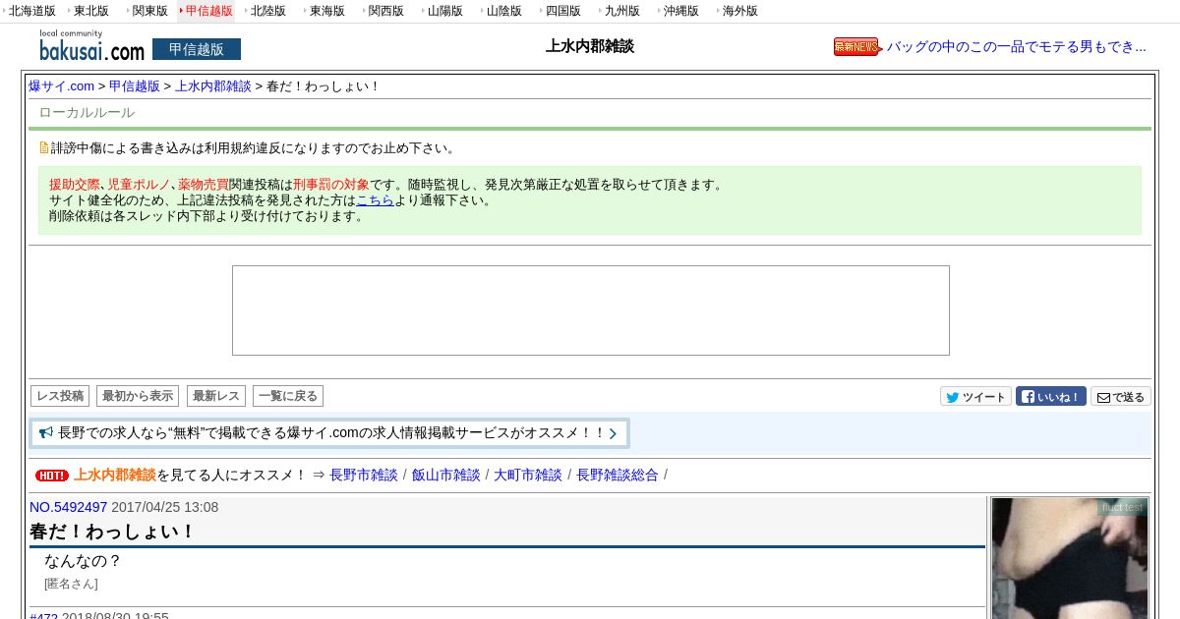Image resolution: width=1180 pixels, height=619 pixels.
Task: Click the 最新レス button
Action: [216, 396]
